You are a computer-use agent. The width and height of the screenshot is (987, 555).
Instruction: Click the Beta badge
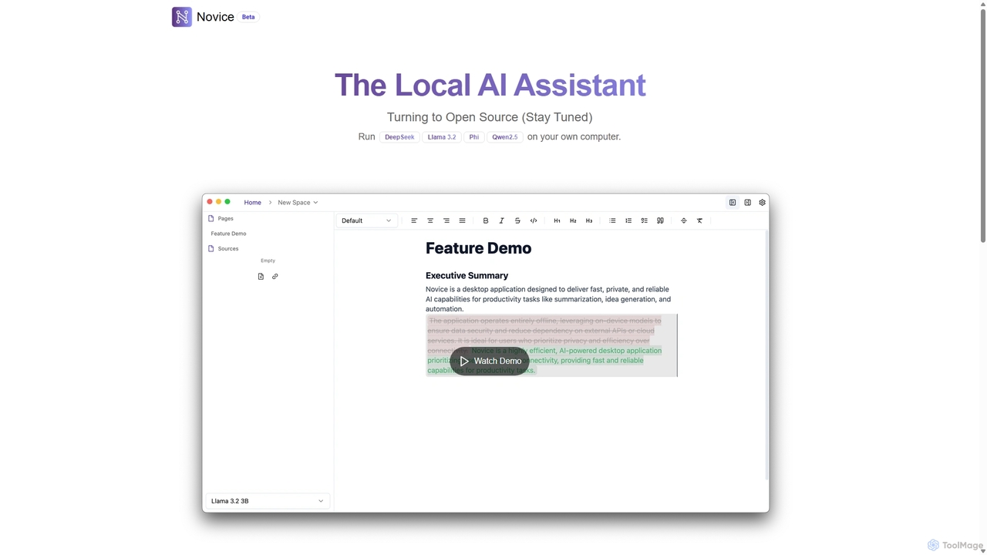pos(248,17)
